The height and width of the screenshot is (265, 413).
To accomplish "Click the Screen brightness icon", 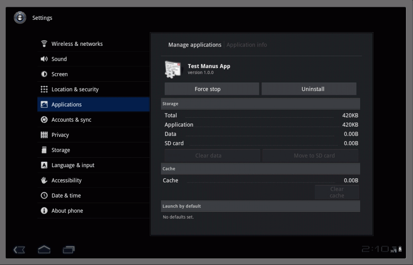I will (44, 74).
